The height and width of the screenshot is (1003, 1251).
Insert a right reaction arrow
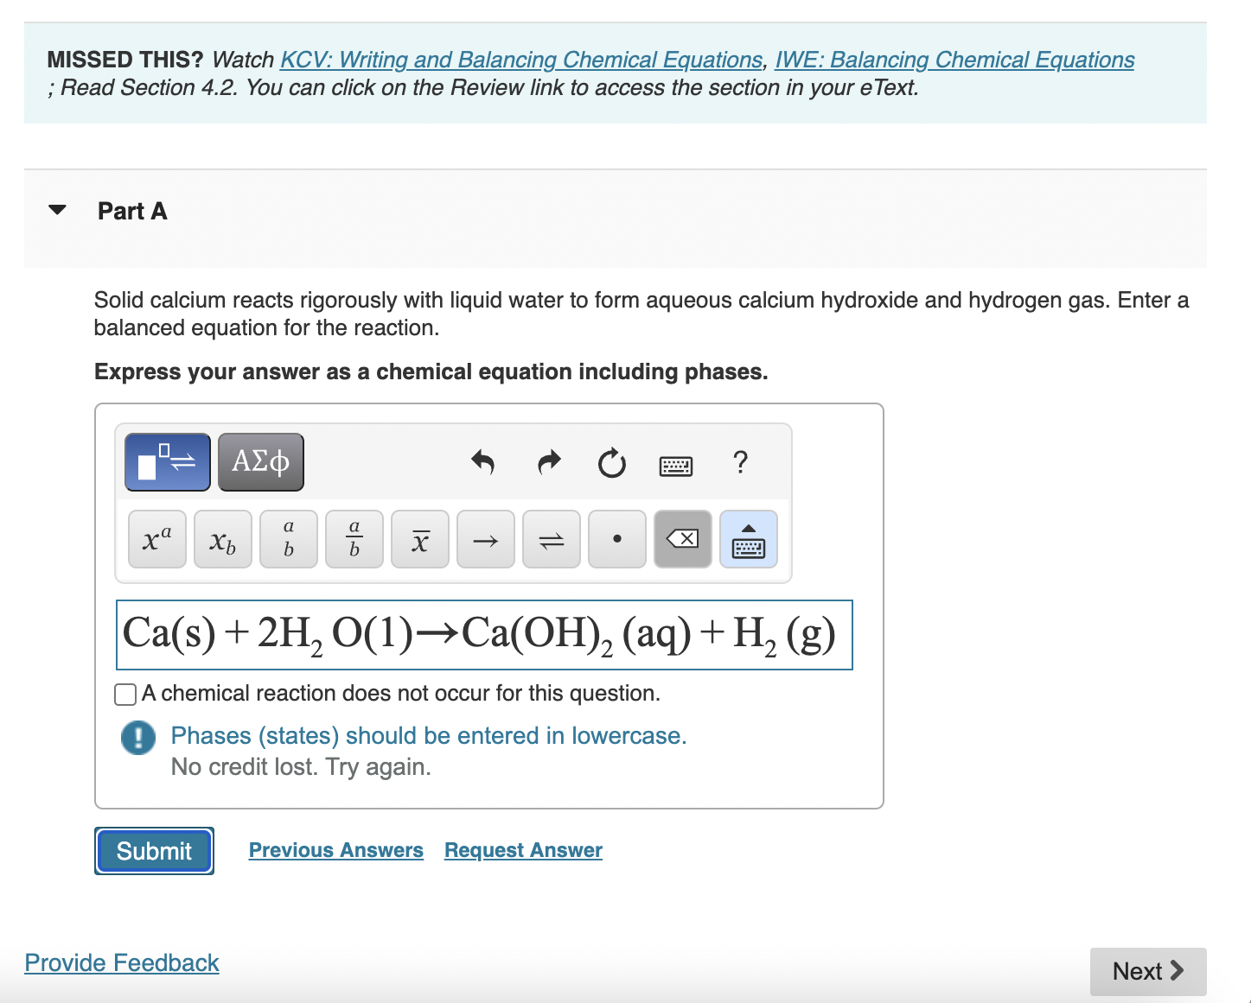(x=485, y=539)
